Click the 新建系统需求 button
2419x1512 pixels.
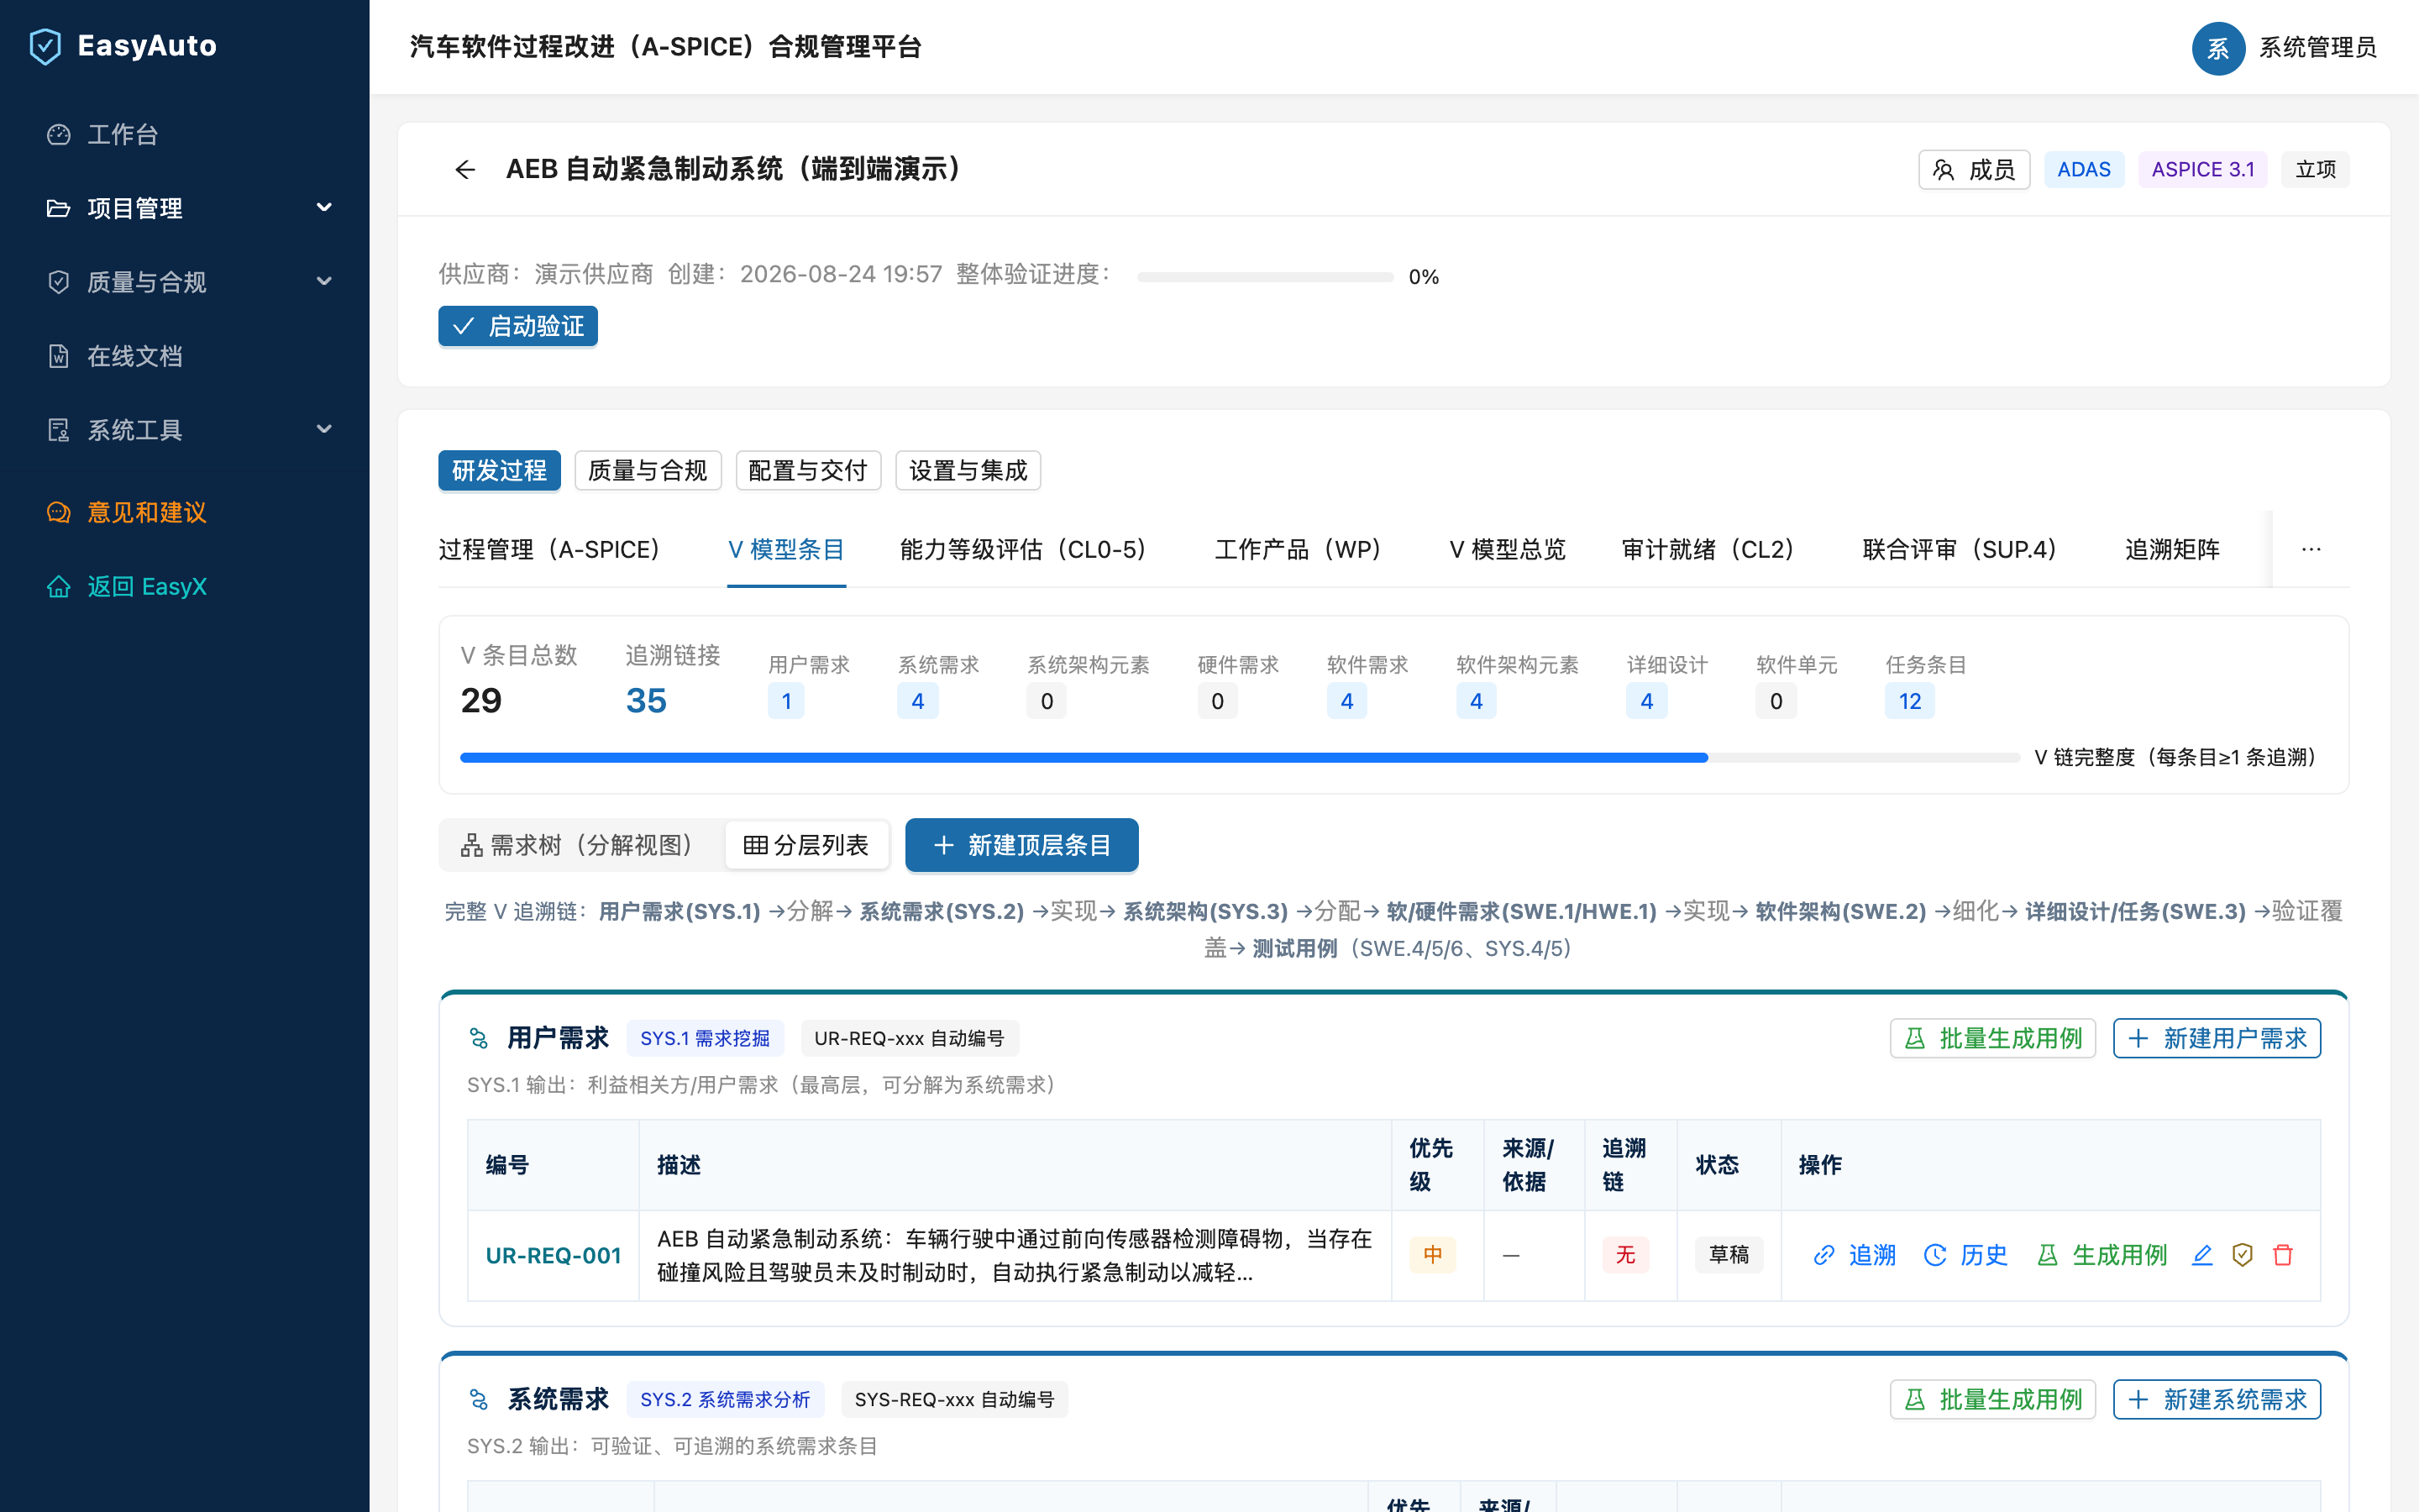pos(2217,1399)
